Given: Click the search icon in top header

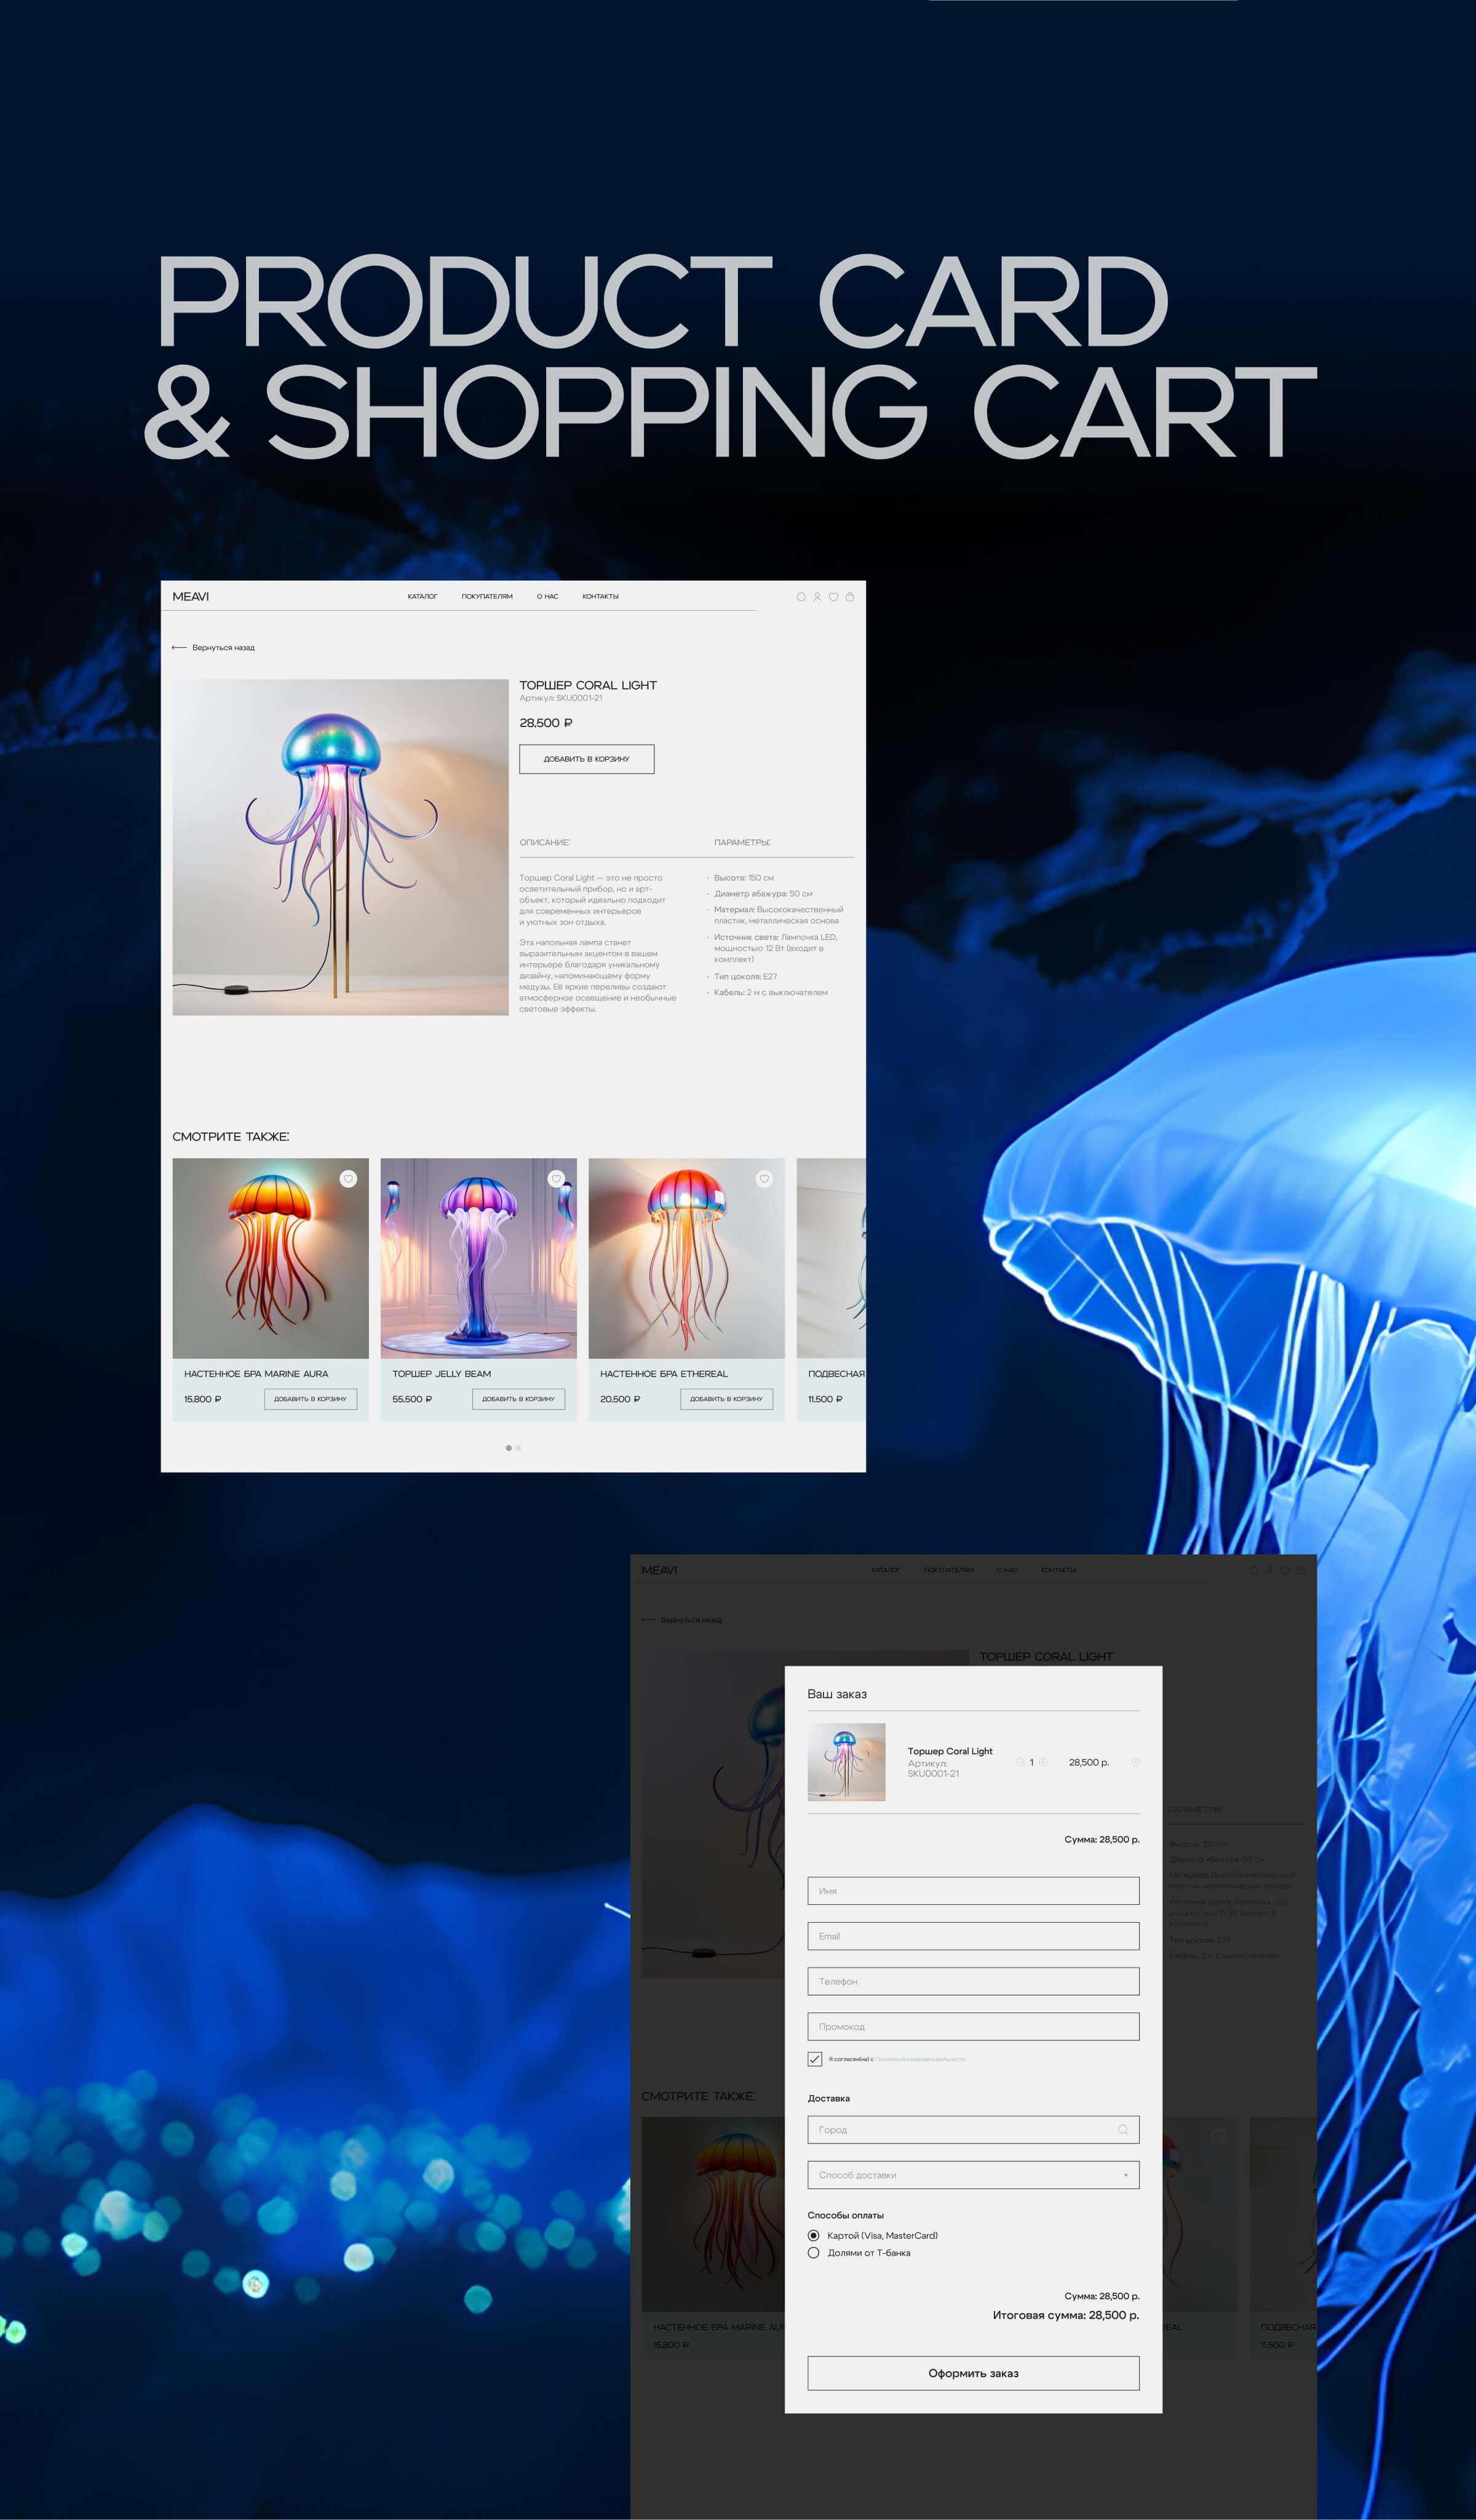Looking at the screenshot, I should click(801, 597).
